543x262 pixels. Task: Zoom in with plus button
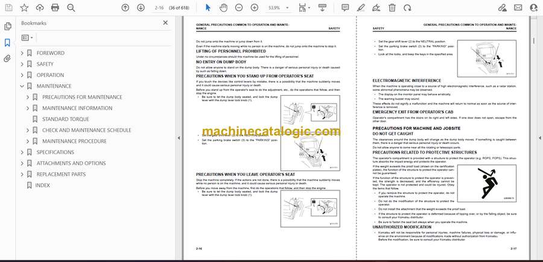click(254, 8)
